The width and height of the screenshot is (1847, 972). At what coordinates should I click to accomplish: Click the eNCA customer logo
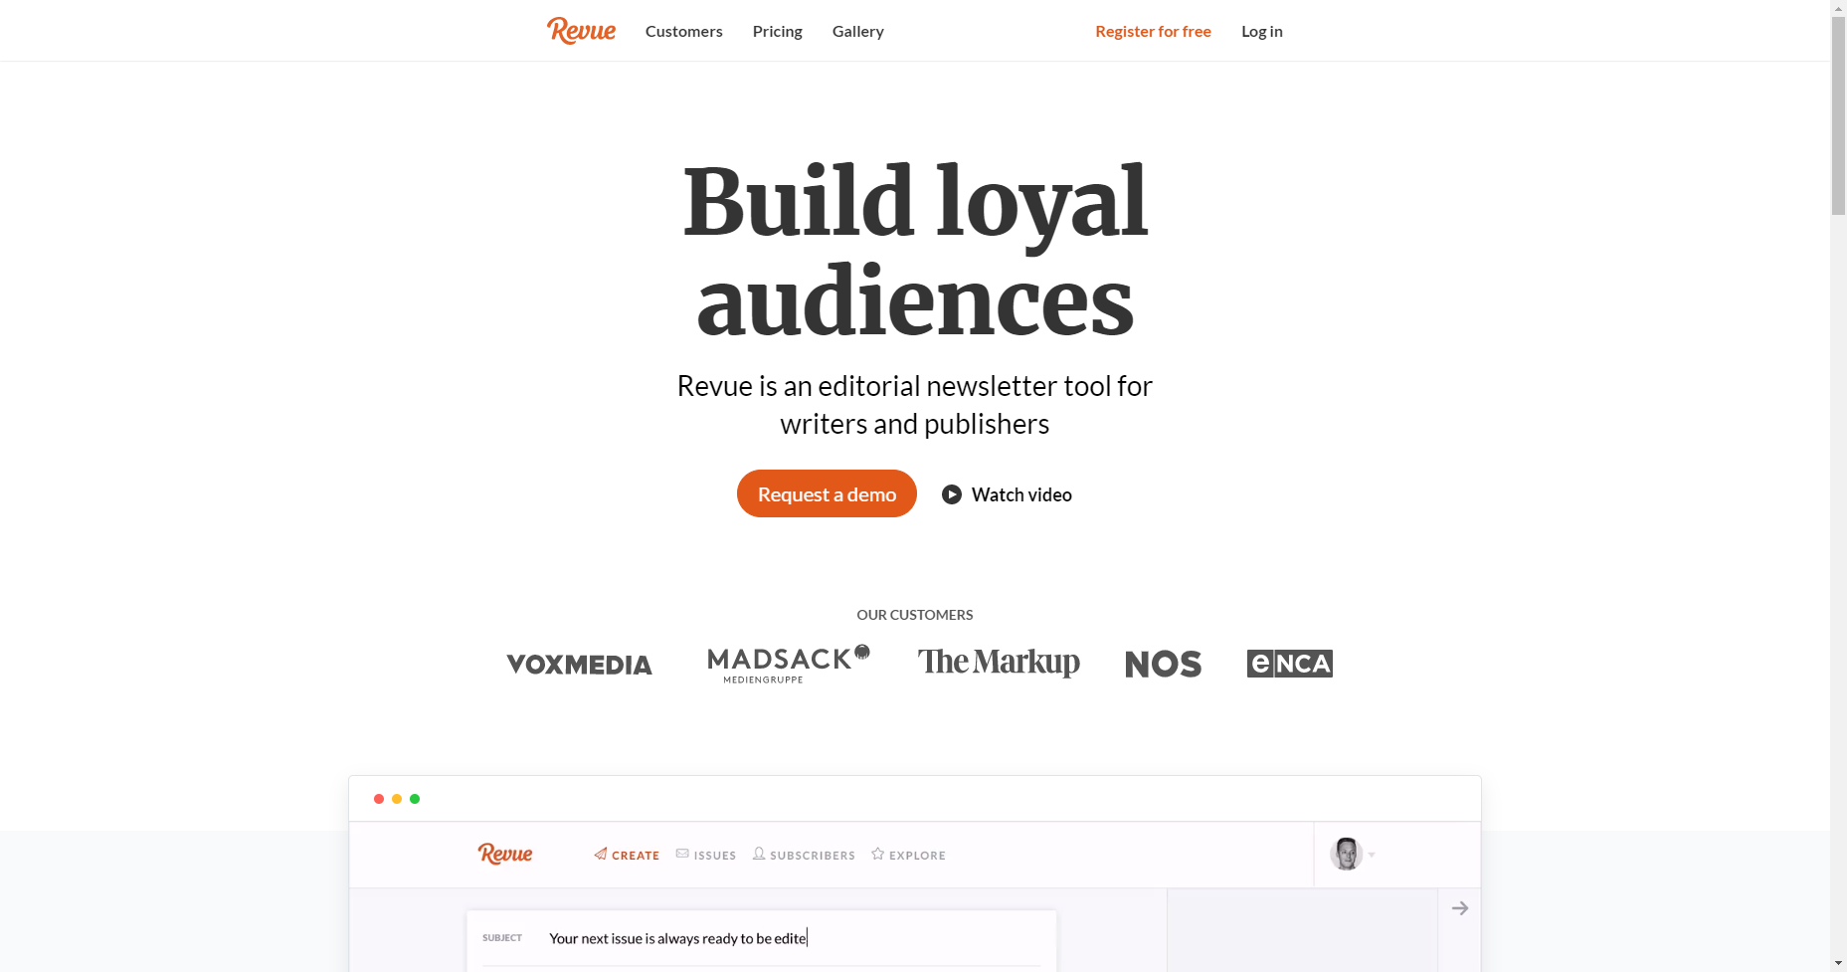point(1289,664)
